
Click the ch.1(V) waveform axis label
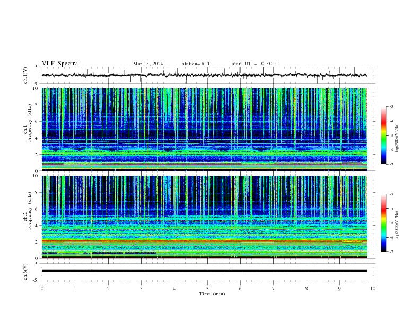tap(25, 75)
